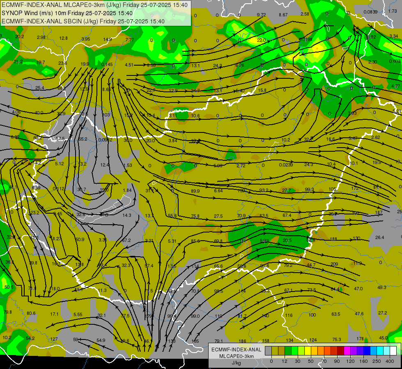
Task: Click the legend scale label '50'
Action: tap(310, 361)
